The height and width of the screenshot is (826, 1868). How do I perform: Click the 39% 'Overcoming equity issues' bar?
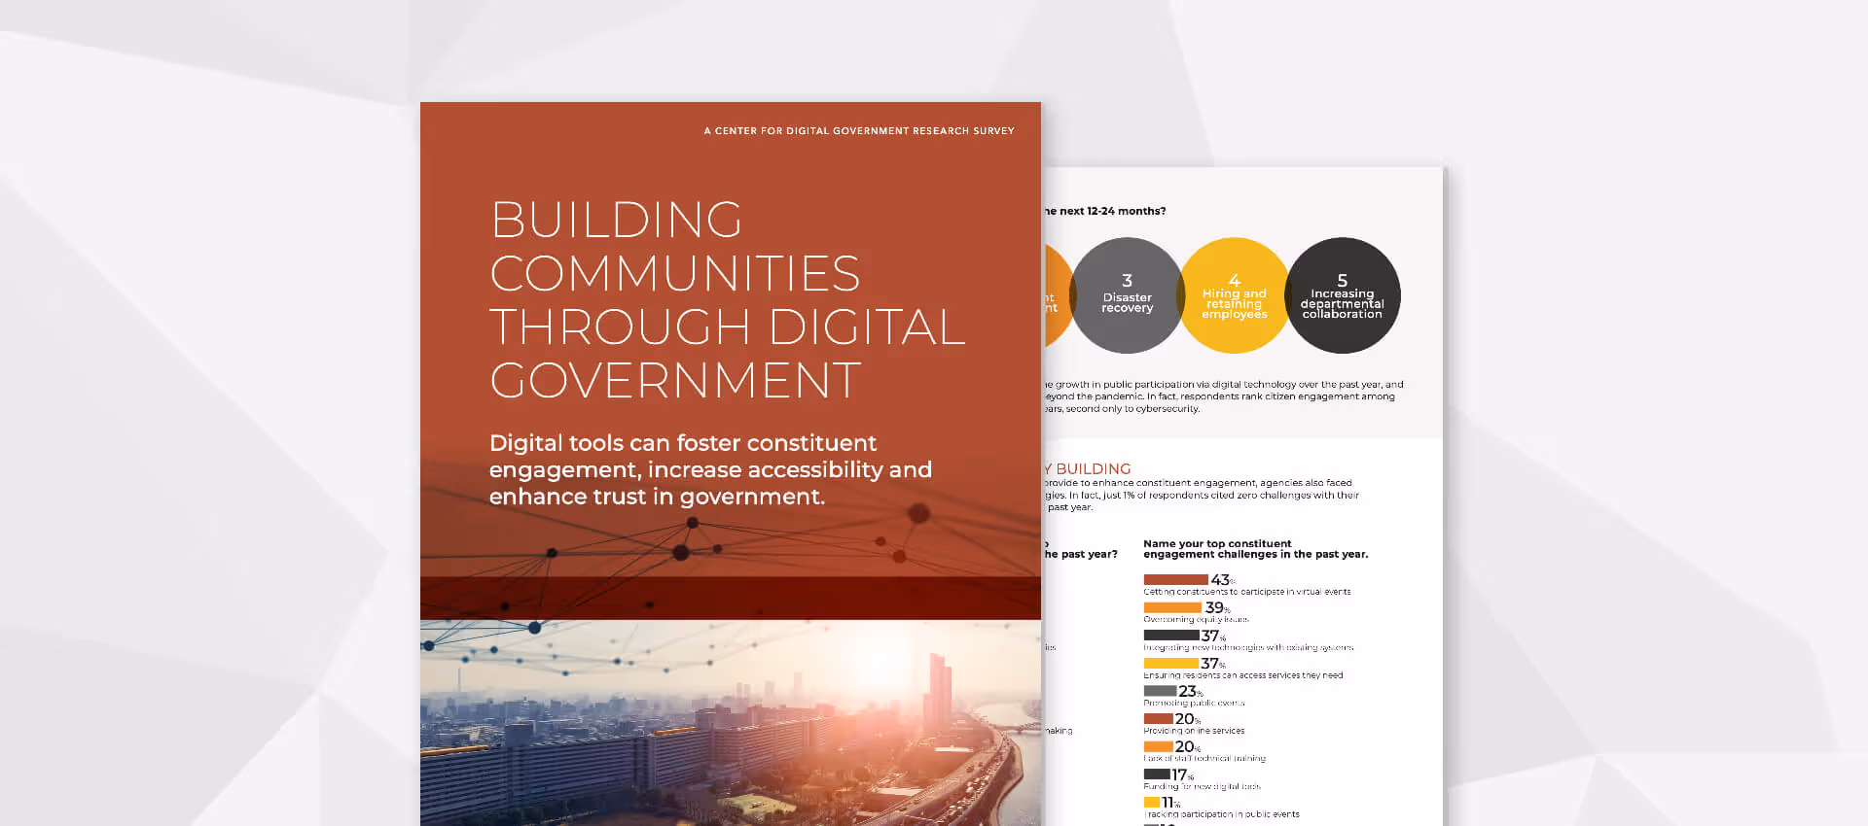[1172, 607]
